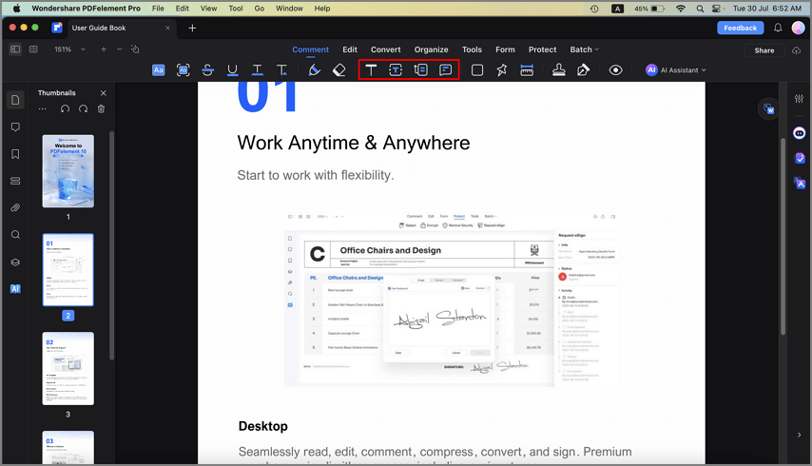This screenshot has height=466, width=812.
Task: Select the Text Callout tool
Action: (x=420, y=70)
